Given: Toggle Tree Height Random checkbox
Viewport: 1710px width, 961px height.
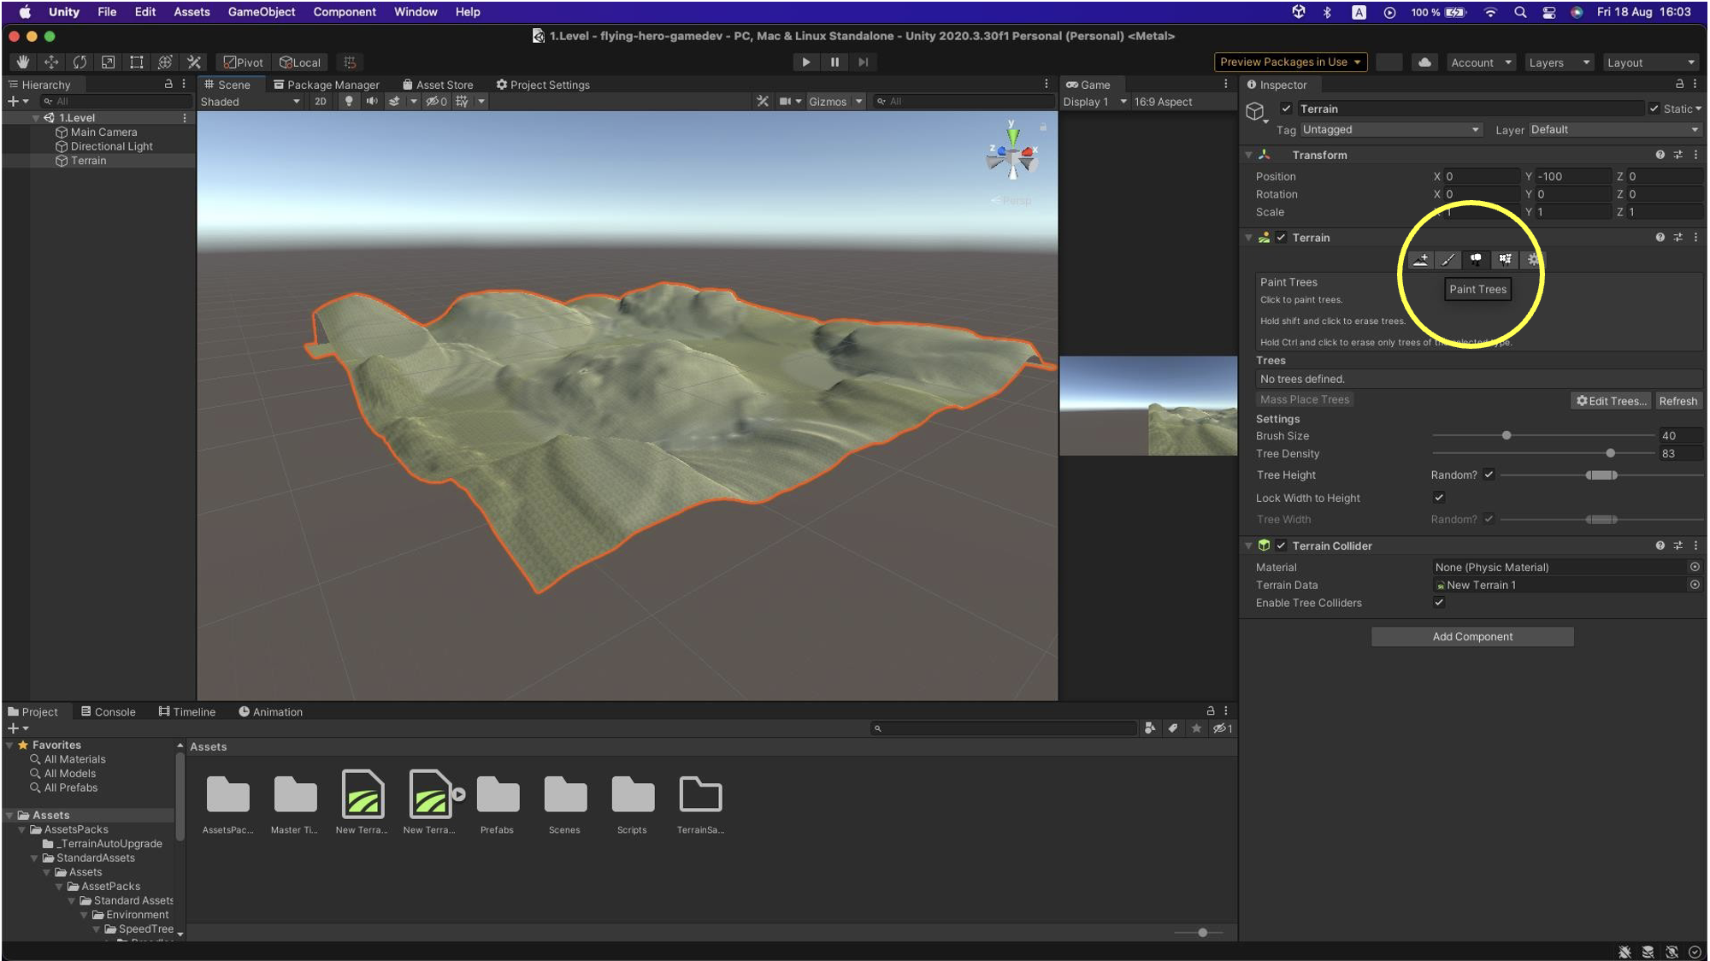Looking at the screenshot, I should [1489, 475].
